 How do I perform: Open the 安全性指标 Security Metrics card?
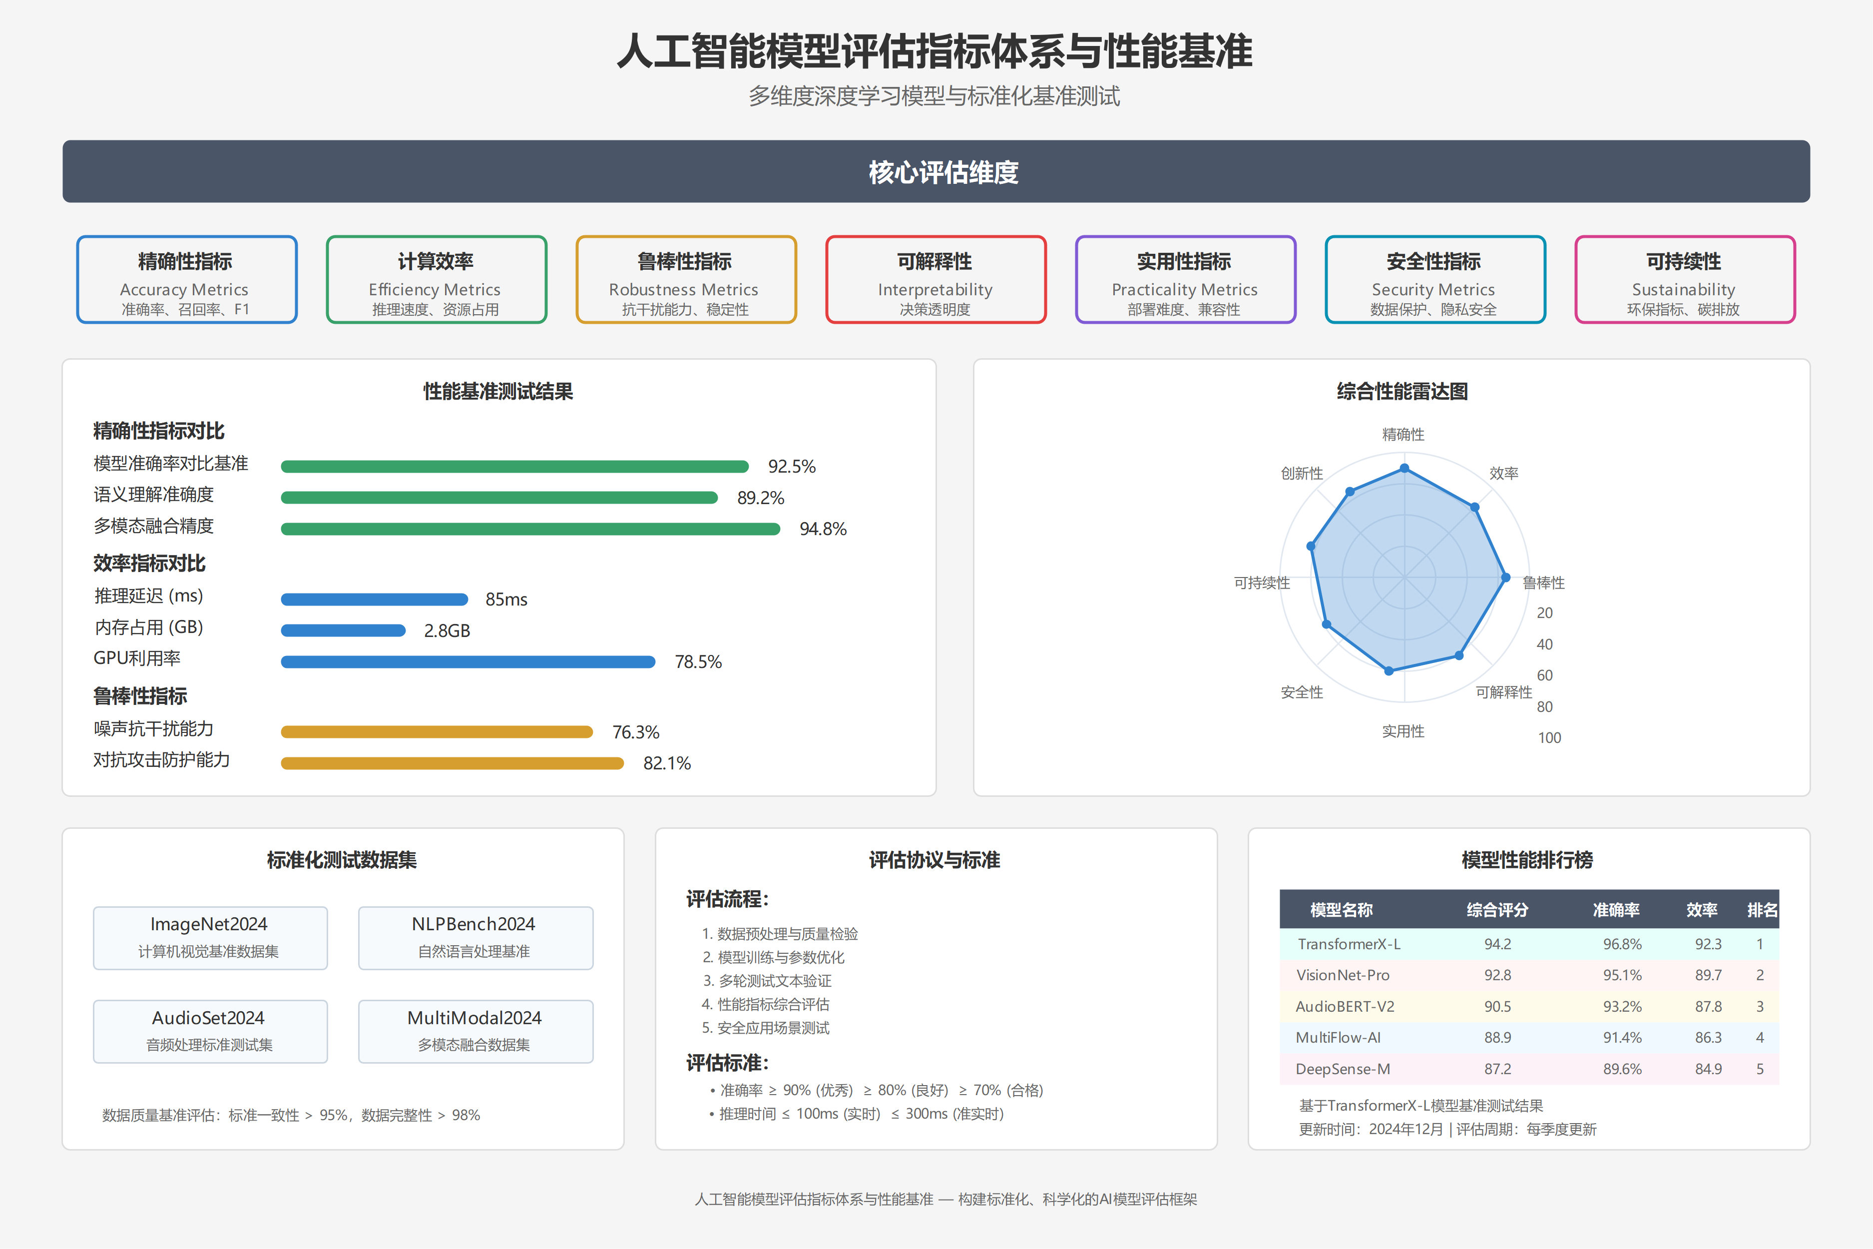click(x=1433, y=280)
